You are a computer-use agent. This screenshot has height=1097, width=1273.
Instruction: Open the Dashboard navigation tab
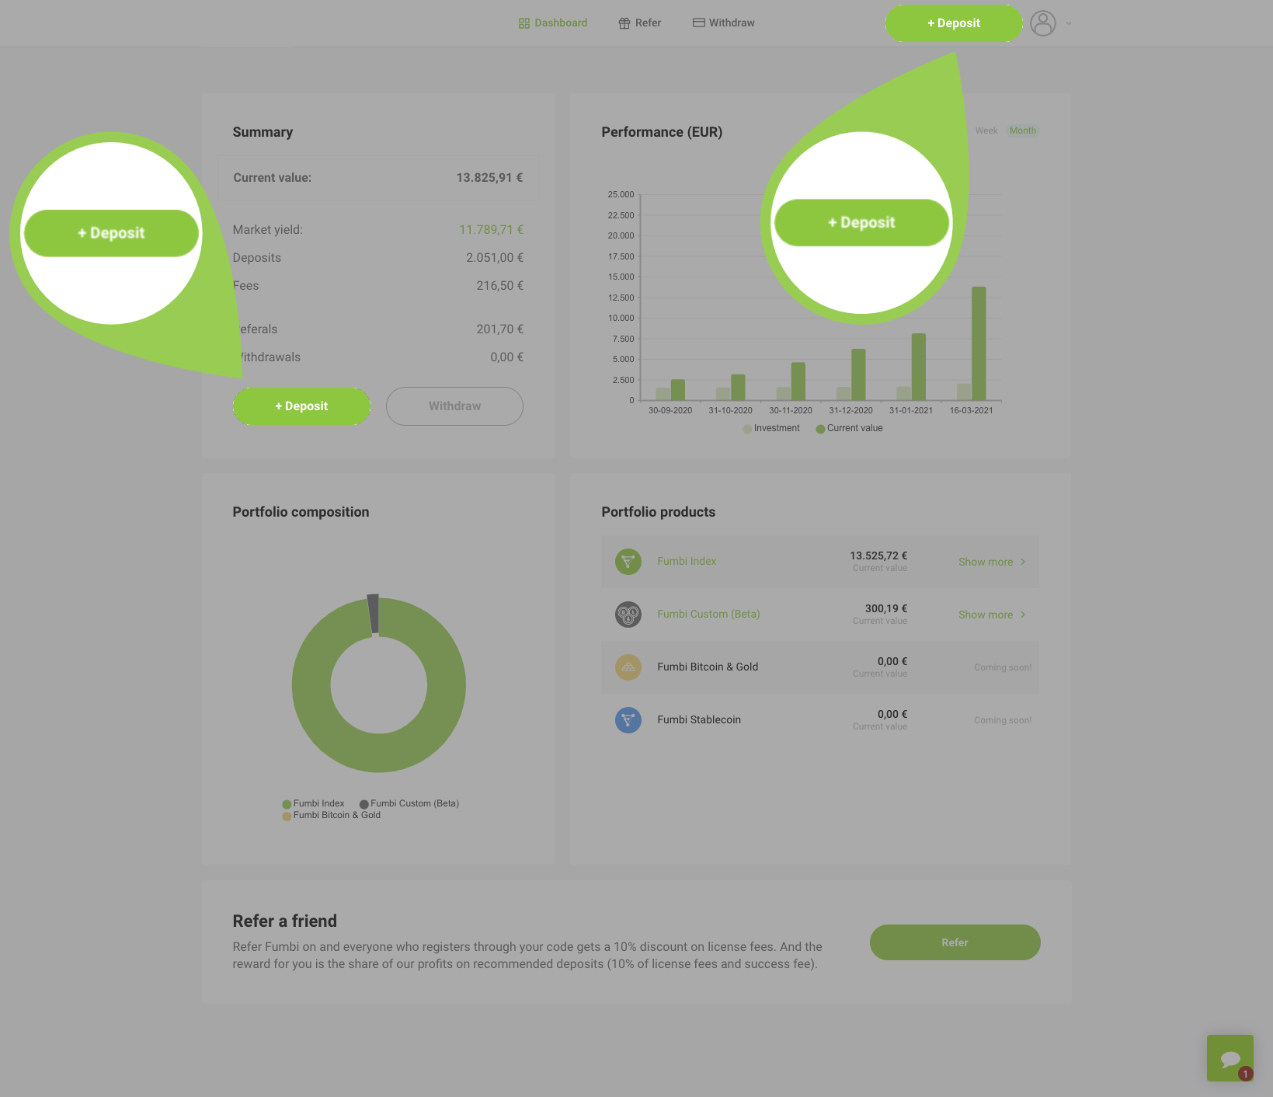click(x=553, y=23)
